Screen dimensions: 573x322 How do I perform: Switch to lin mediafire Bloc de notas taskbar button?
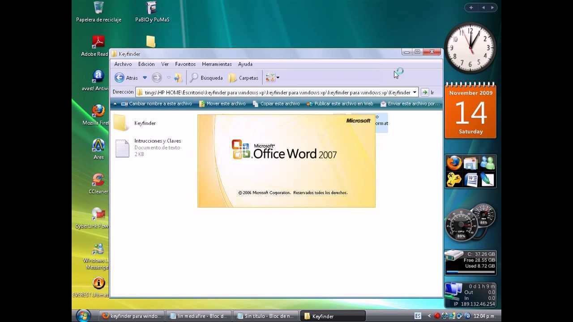point(198,316)
